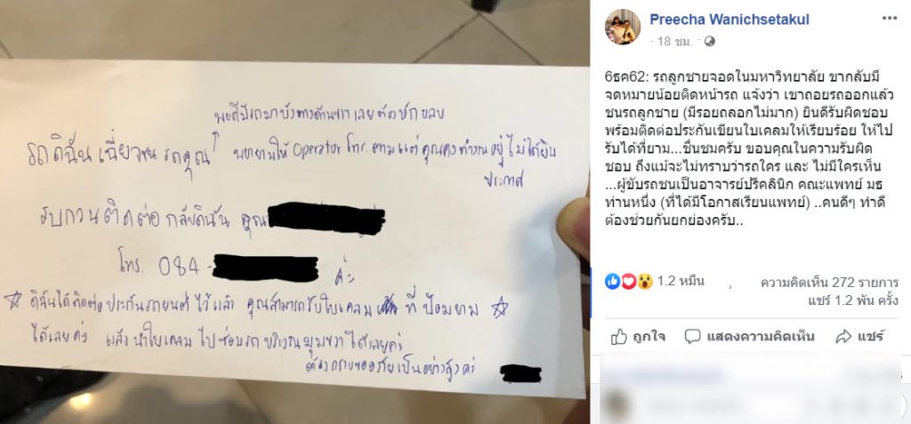
Task: Open the three-dot post options menu
Action: (890, 18)
